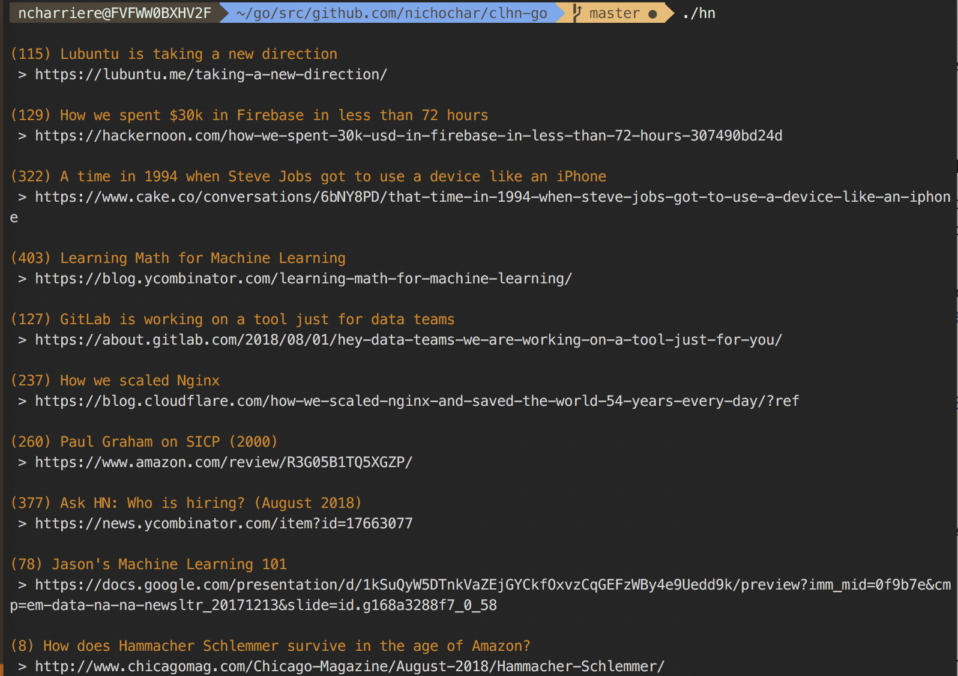Open the docs.google.com presentation link

tap(480, 595)
